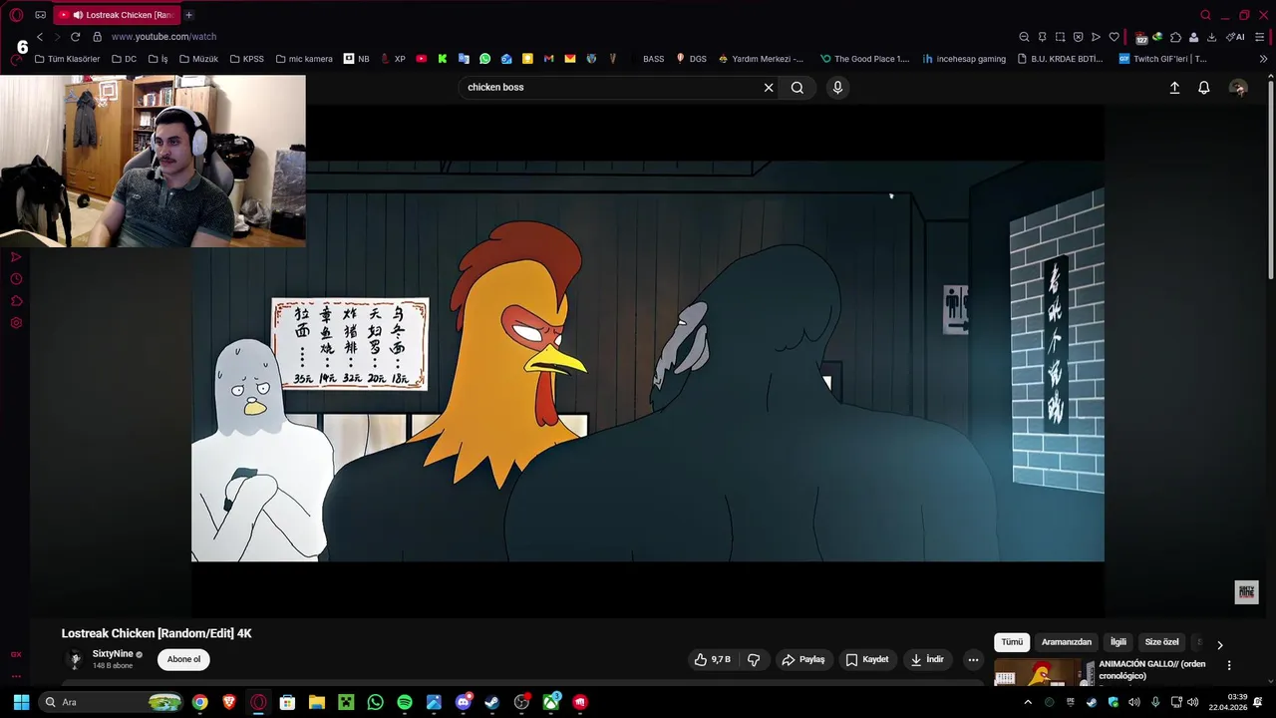Reload the YouTube page
The width and height of the screenshot is (1276, 718).
click(75, 37)
